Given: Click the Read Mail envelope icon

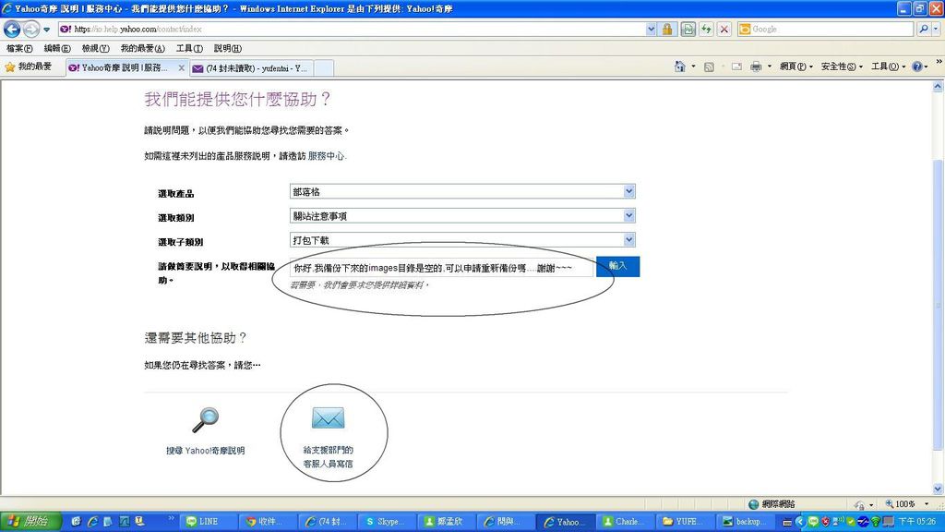Looking at the screenshot, I should coord(736,66).
